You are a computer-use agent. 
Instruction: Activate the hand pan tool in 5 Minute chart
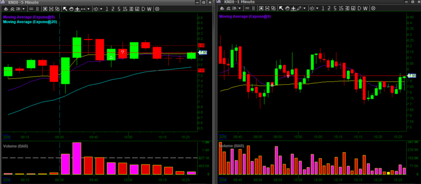point(71,8)
